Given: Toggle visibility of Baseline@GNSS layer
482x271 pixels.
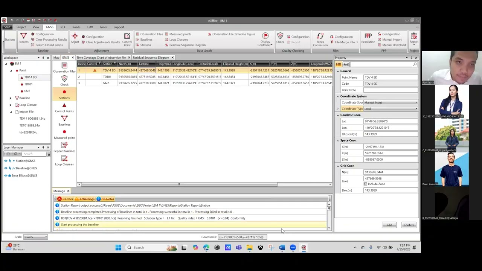Looking at the screenshot, I should click(x=6, y=168).
